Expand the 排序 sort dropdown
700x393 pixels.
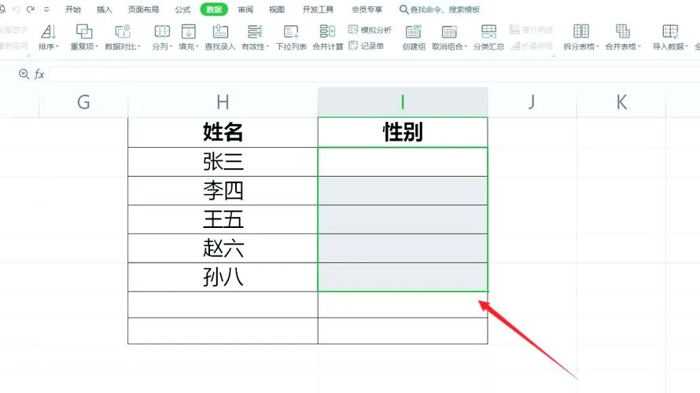pos(57,46)
